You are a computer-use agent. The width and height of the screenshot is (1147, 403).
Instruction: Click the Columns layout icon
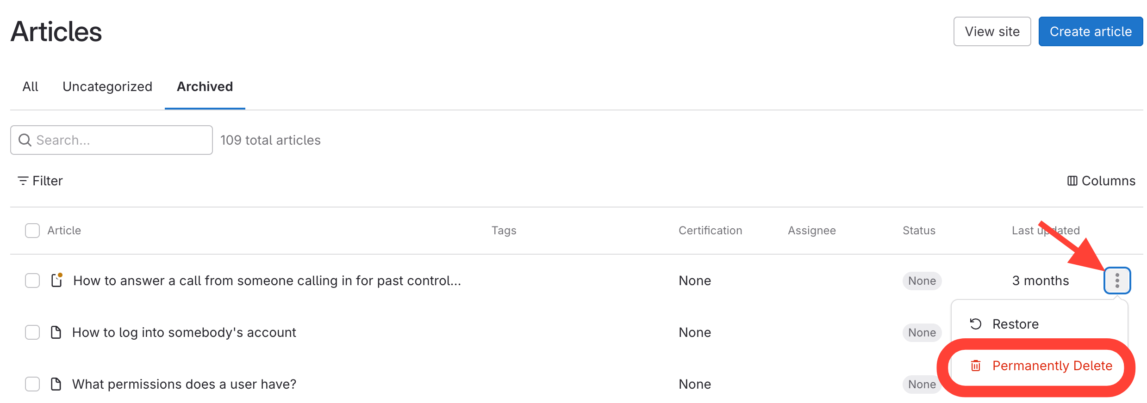point(1072,181)
